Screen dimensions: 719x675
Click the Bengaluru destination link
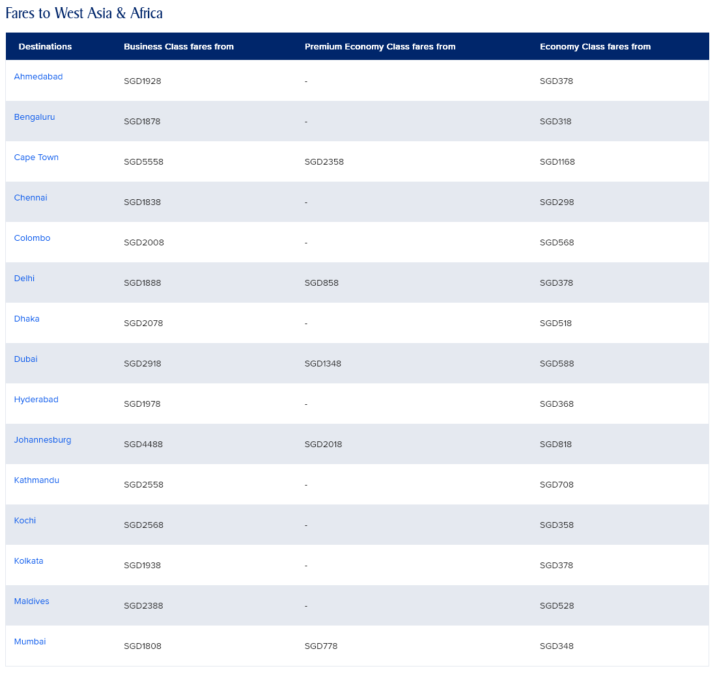pyautogui.click(x=35, y=117)
